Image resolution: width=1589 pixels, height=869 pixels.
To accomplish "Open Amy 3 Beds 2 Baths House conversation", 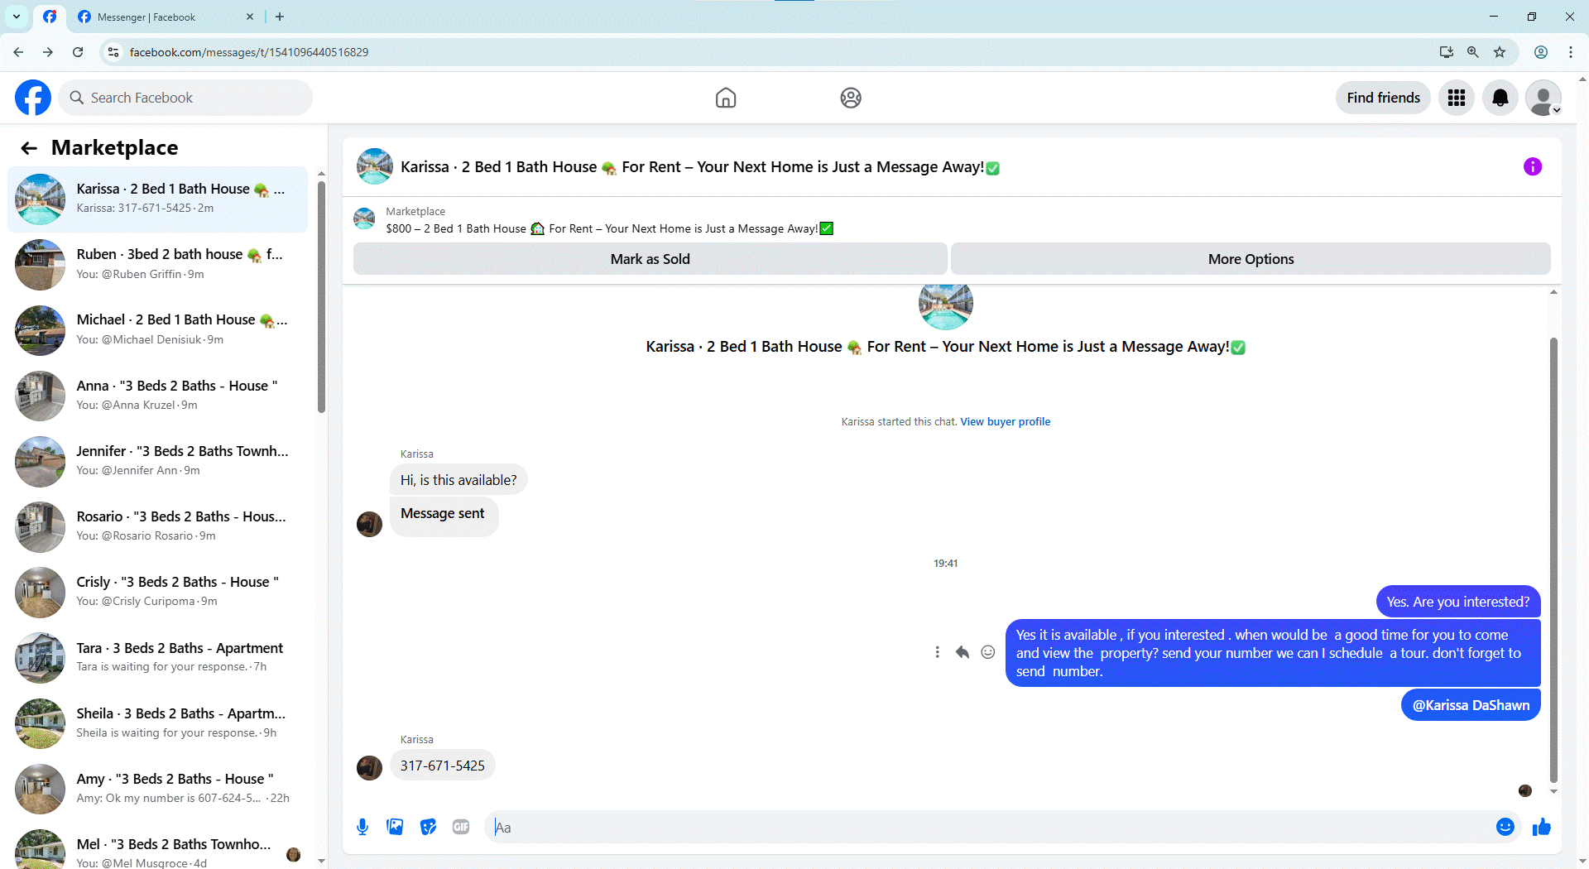I will click(157, 789).
